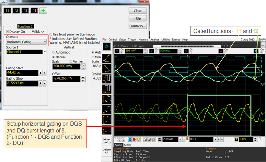Image resolution: width=266 pixels, height=162 pixels.
Task: Enable Use front panel vertical knobs
Action: pyautogui.click(x=51, y=34)
